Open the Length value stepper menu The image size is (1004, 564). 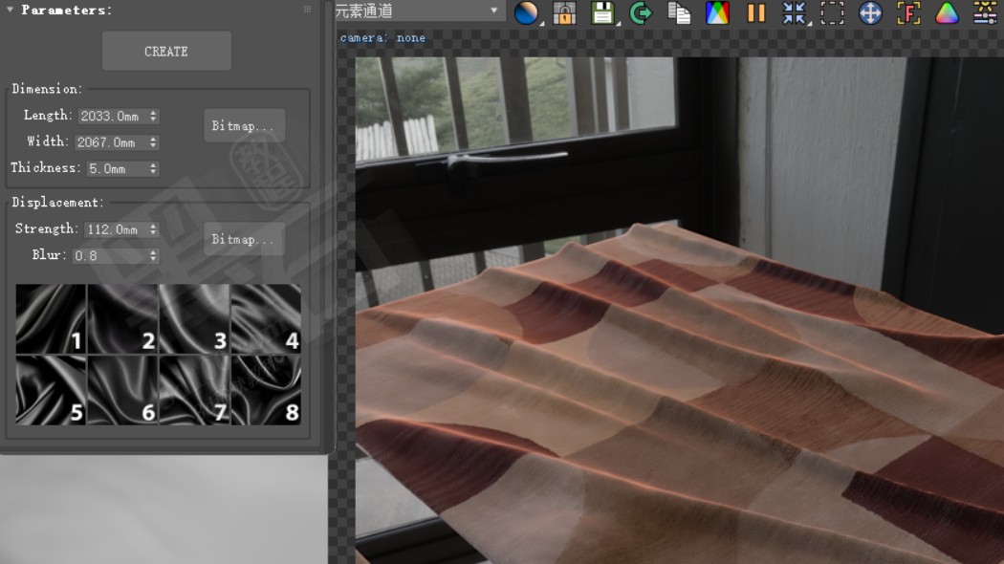click(153, 115)
